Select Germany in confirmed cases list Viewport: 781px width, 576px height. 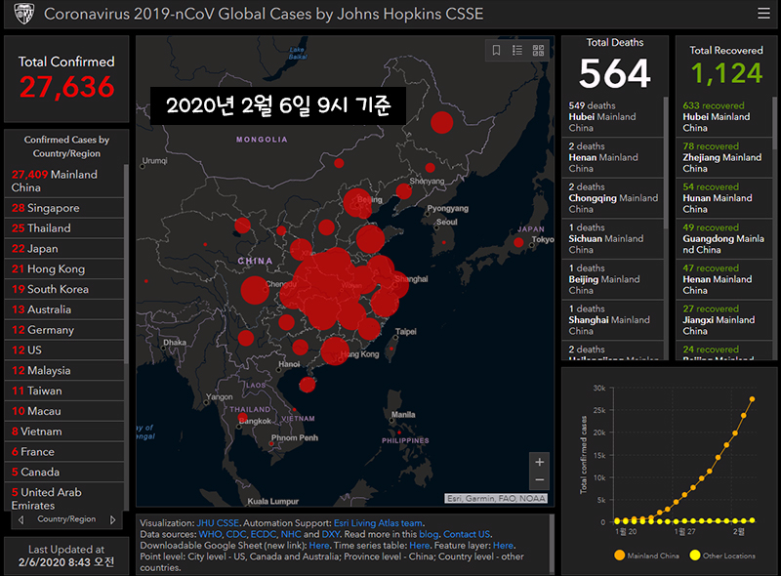[x=64, y=330]
